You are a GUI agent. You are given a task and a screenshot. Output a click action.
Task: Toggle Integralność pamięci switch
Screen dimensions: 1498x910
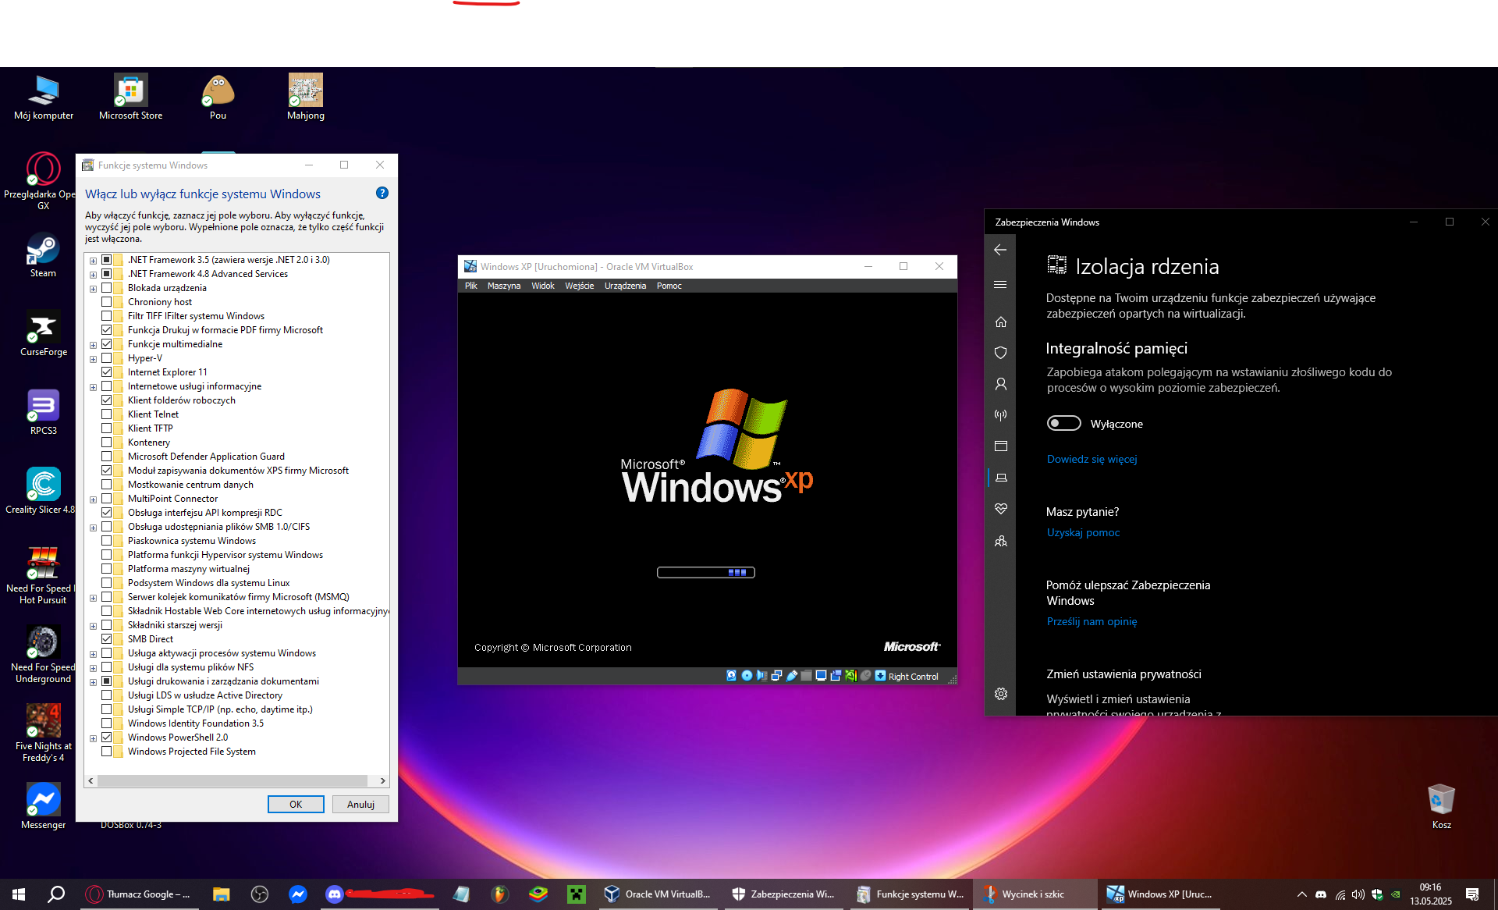1063,423
